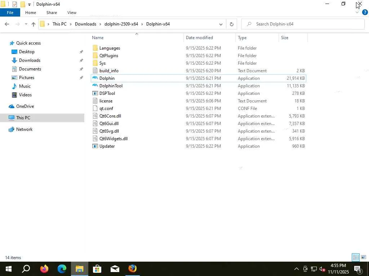Create new folder from quick access toolbar
Viewport: 369px width, 276px height.
point(23,4)
